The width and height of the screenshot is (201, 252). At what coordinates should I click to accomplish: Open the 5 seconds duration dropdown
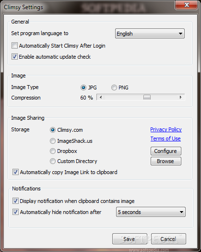click(x=151, y=212)
